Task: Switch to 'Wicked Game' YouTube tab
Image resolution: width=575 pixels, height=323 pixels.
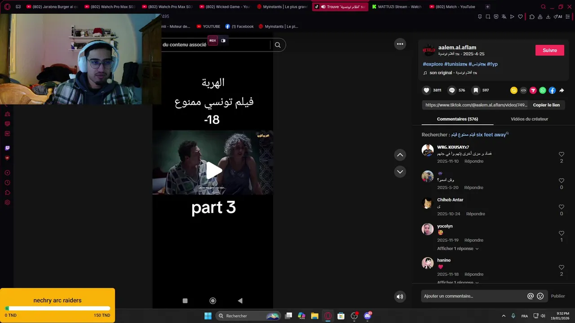Action: 225,7
